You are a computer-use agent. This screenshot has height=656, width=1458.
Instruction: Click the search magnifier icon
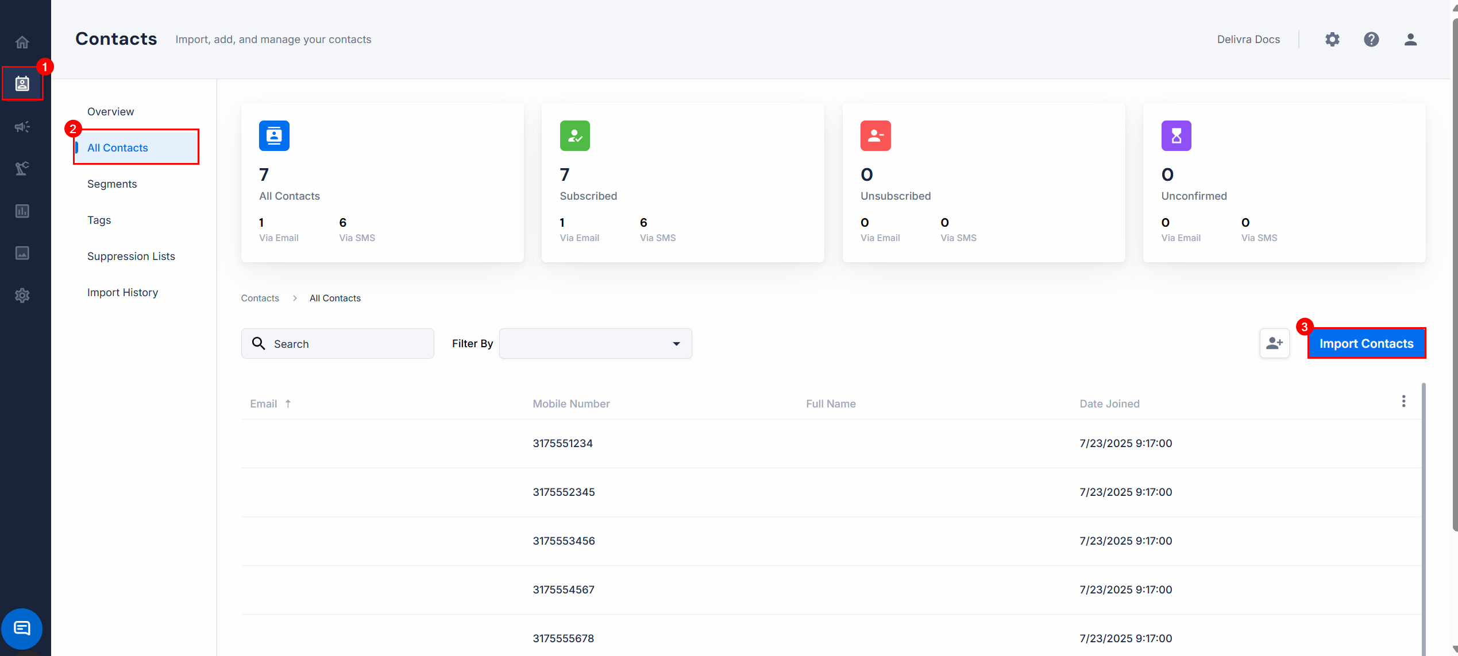coord(259,343)
